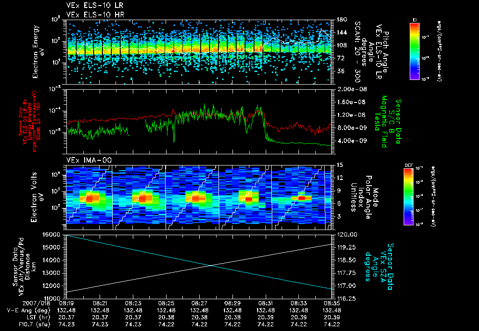Viewport: 479px width, 331px height.
Task: Click the polar angle index tick 15
Action: click(x=340, y=165)
